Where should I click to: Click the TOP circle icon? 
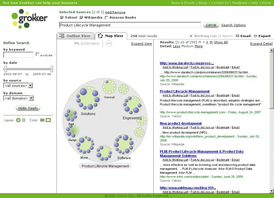[109, 43]
